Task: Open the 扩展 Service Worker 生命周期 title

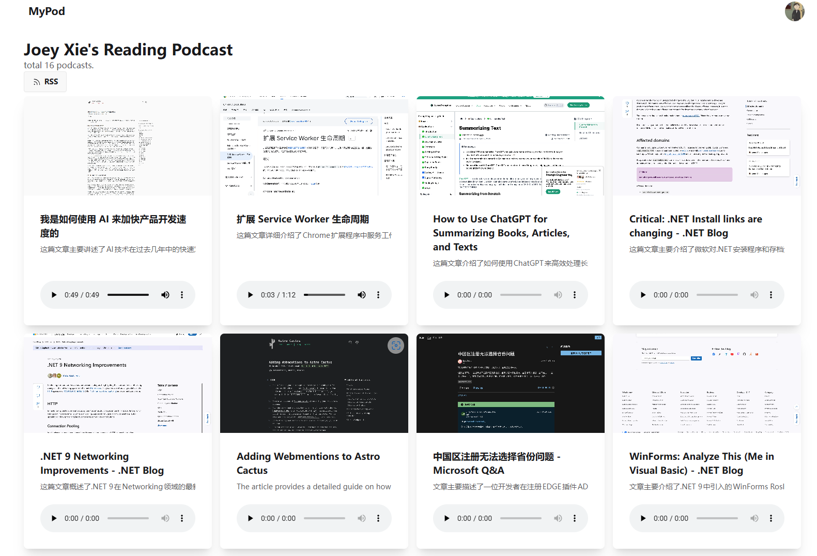Action: (x=303, y=219)
